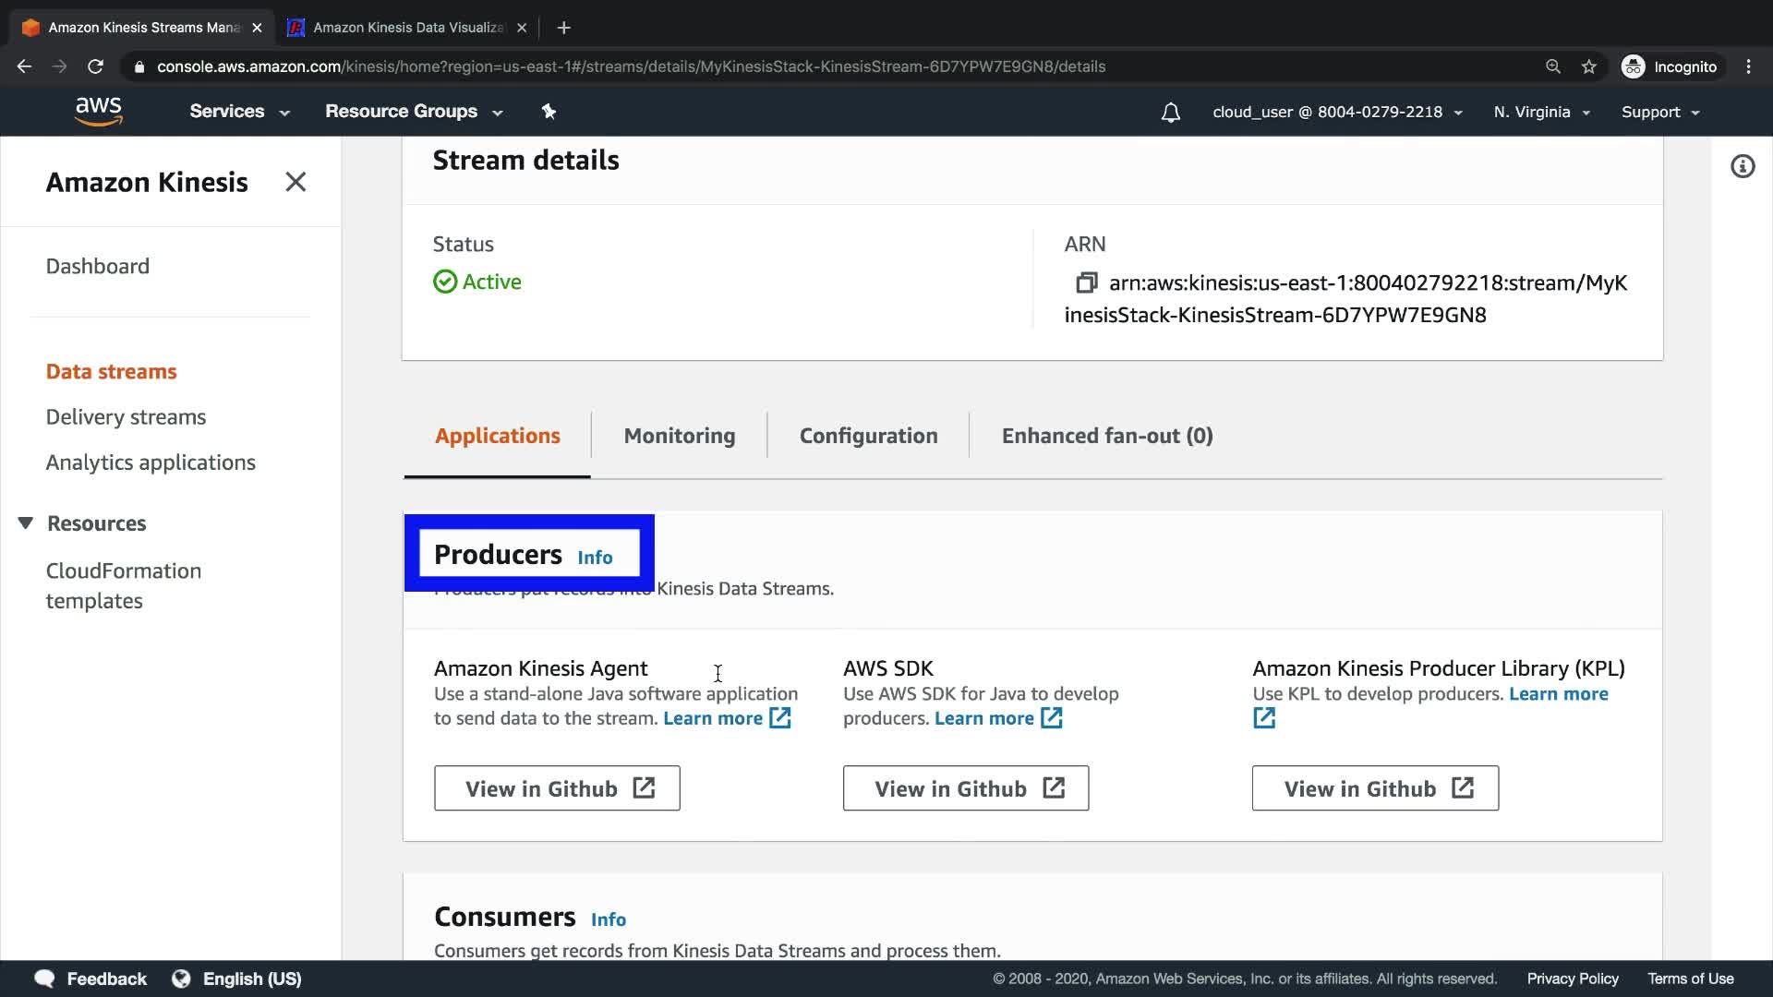Collapse the Resources section in sidebar
This screenshot has width=1773, height=997.
pyautogui.click(x=26, y=523)
